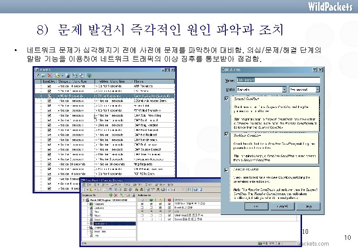Image resolution: width=358 pixels, height=248 pixels.
Task: Click the Help button in Edit Alarm dialog
Action: click(308, 207)
